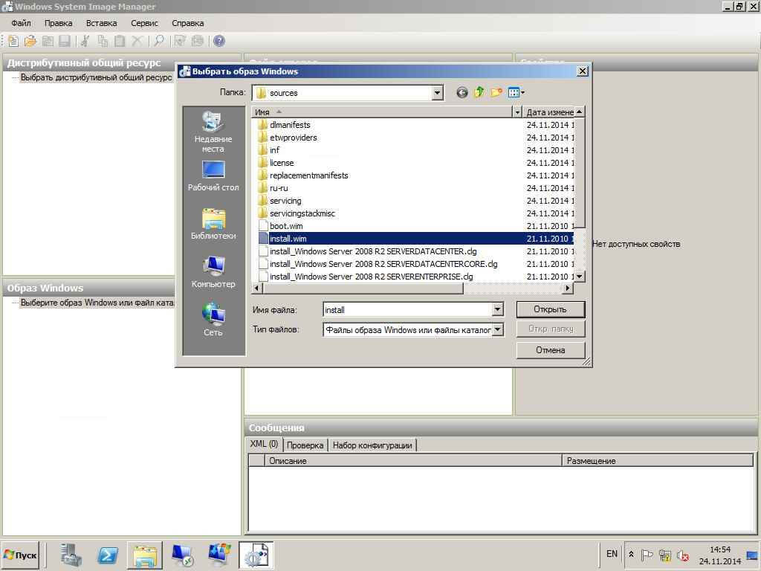This screenshot has width=761, height=571.
Task: Click the Open answer file folder icon
Action: [30, 42]
